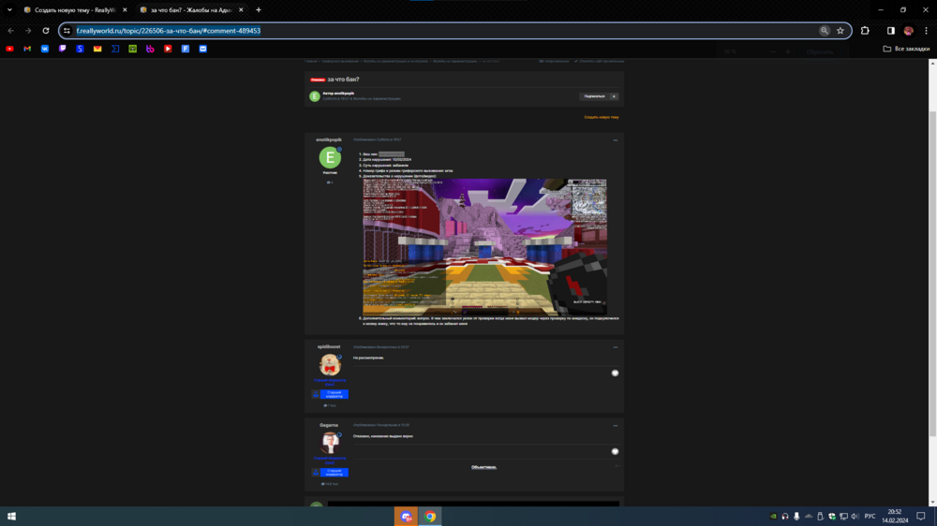
Task: Open the Gmail bookmark
Action: (27, 49)
